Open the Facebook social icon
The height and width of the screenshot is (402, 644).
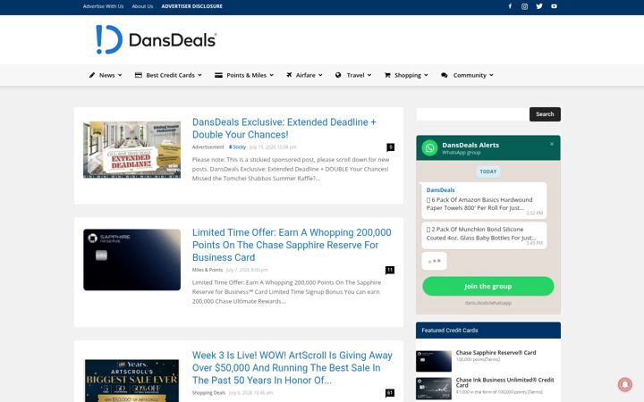click(x=510, y=6)
